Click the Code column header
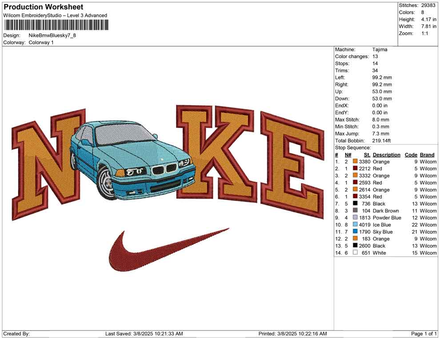This screenshot has width=440, height=338. click(411, 154)
